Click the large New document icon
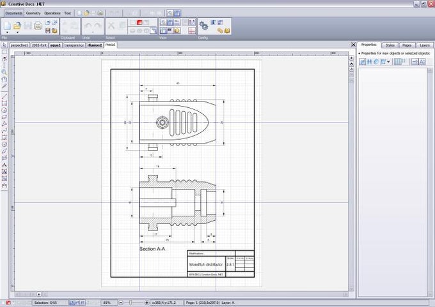This screenshot has height=307, width=435. pyautogui.click(x=7, y=26)
